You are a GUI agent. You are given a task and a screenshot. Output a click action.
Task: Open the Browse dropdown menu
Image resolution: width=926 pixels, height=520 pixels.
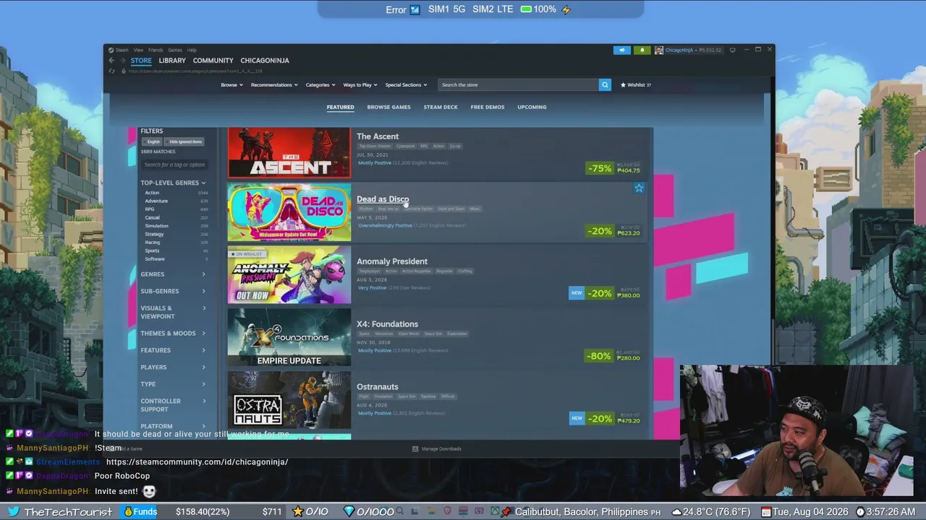(x=231, y=84)
